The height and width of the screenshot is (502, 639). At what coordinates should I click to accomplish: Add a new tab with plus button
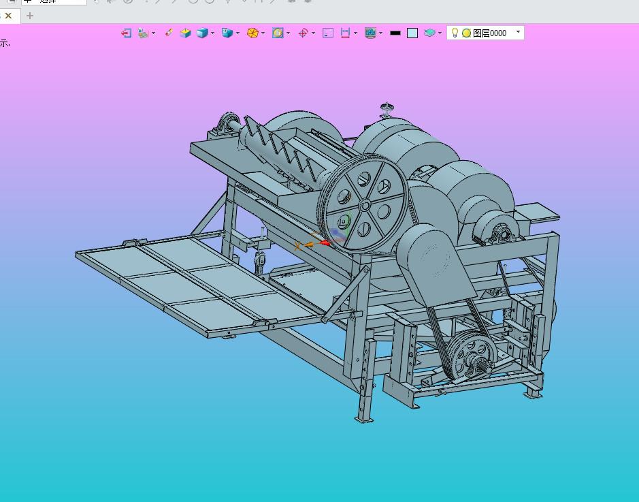(x=29, y=16)
